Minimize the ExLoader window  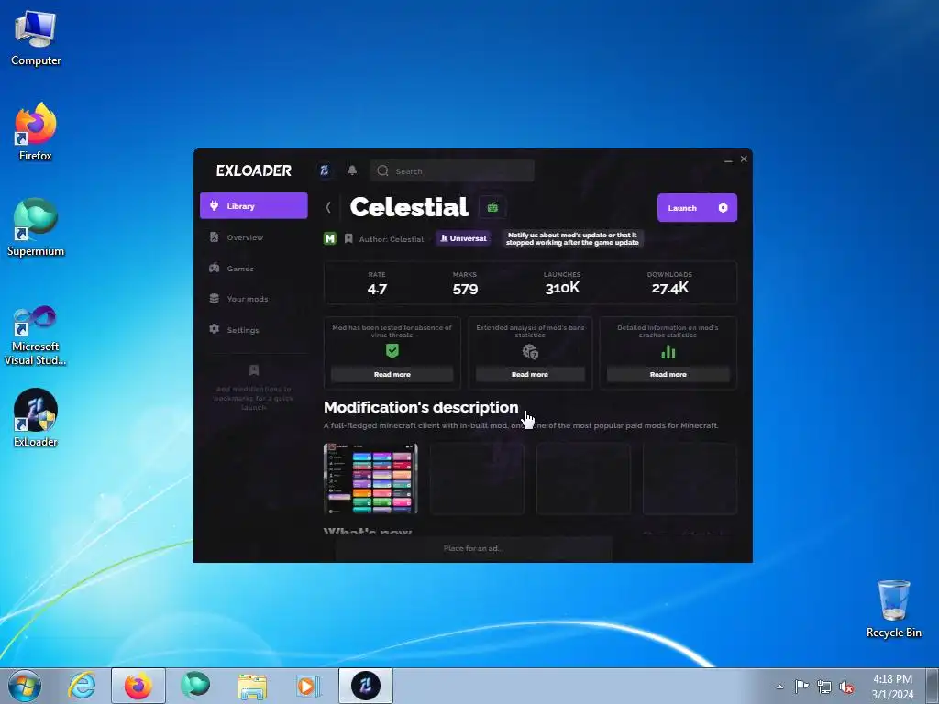(x=728, y=159)
